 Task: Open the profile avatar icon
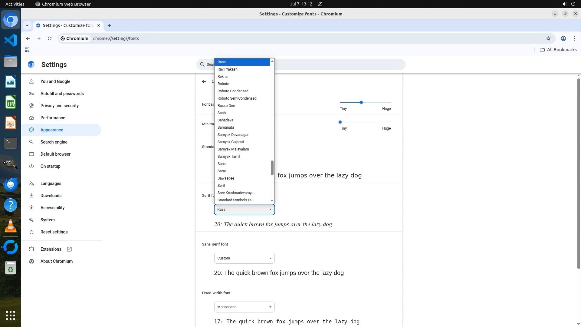point(563,38)
